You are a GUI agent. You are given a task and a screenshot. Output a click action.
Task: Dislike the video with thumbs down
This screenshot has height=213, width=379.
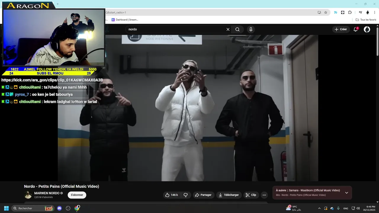pyautogui.click(x=186, y=195)
